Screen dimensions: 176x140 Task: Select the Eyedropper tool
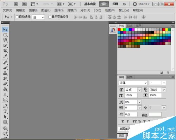[5, 56]
